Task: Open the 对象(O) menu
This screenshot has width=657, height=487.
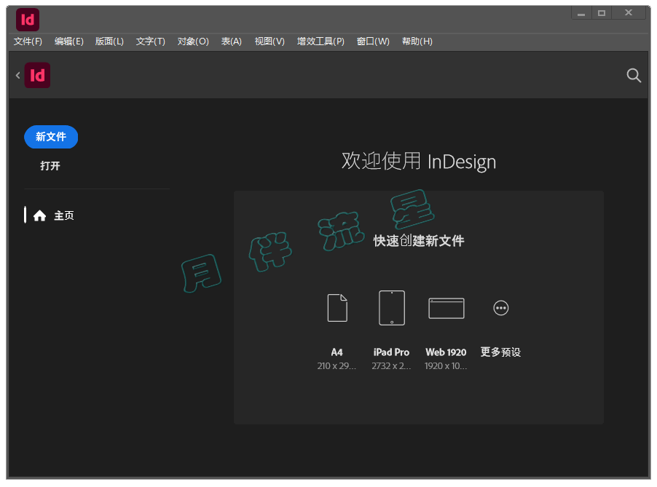Action: coord(193,41)
